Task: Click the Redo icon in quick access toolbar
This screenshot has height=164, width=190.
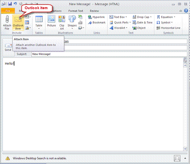Action: click(21, 4)
